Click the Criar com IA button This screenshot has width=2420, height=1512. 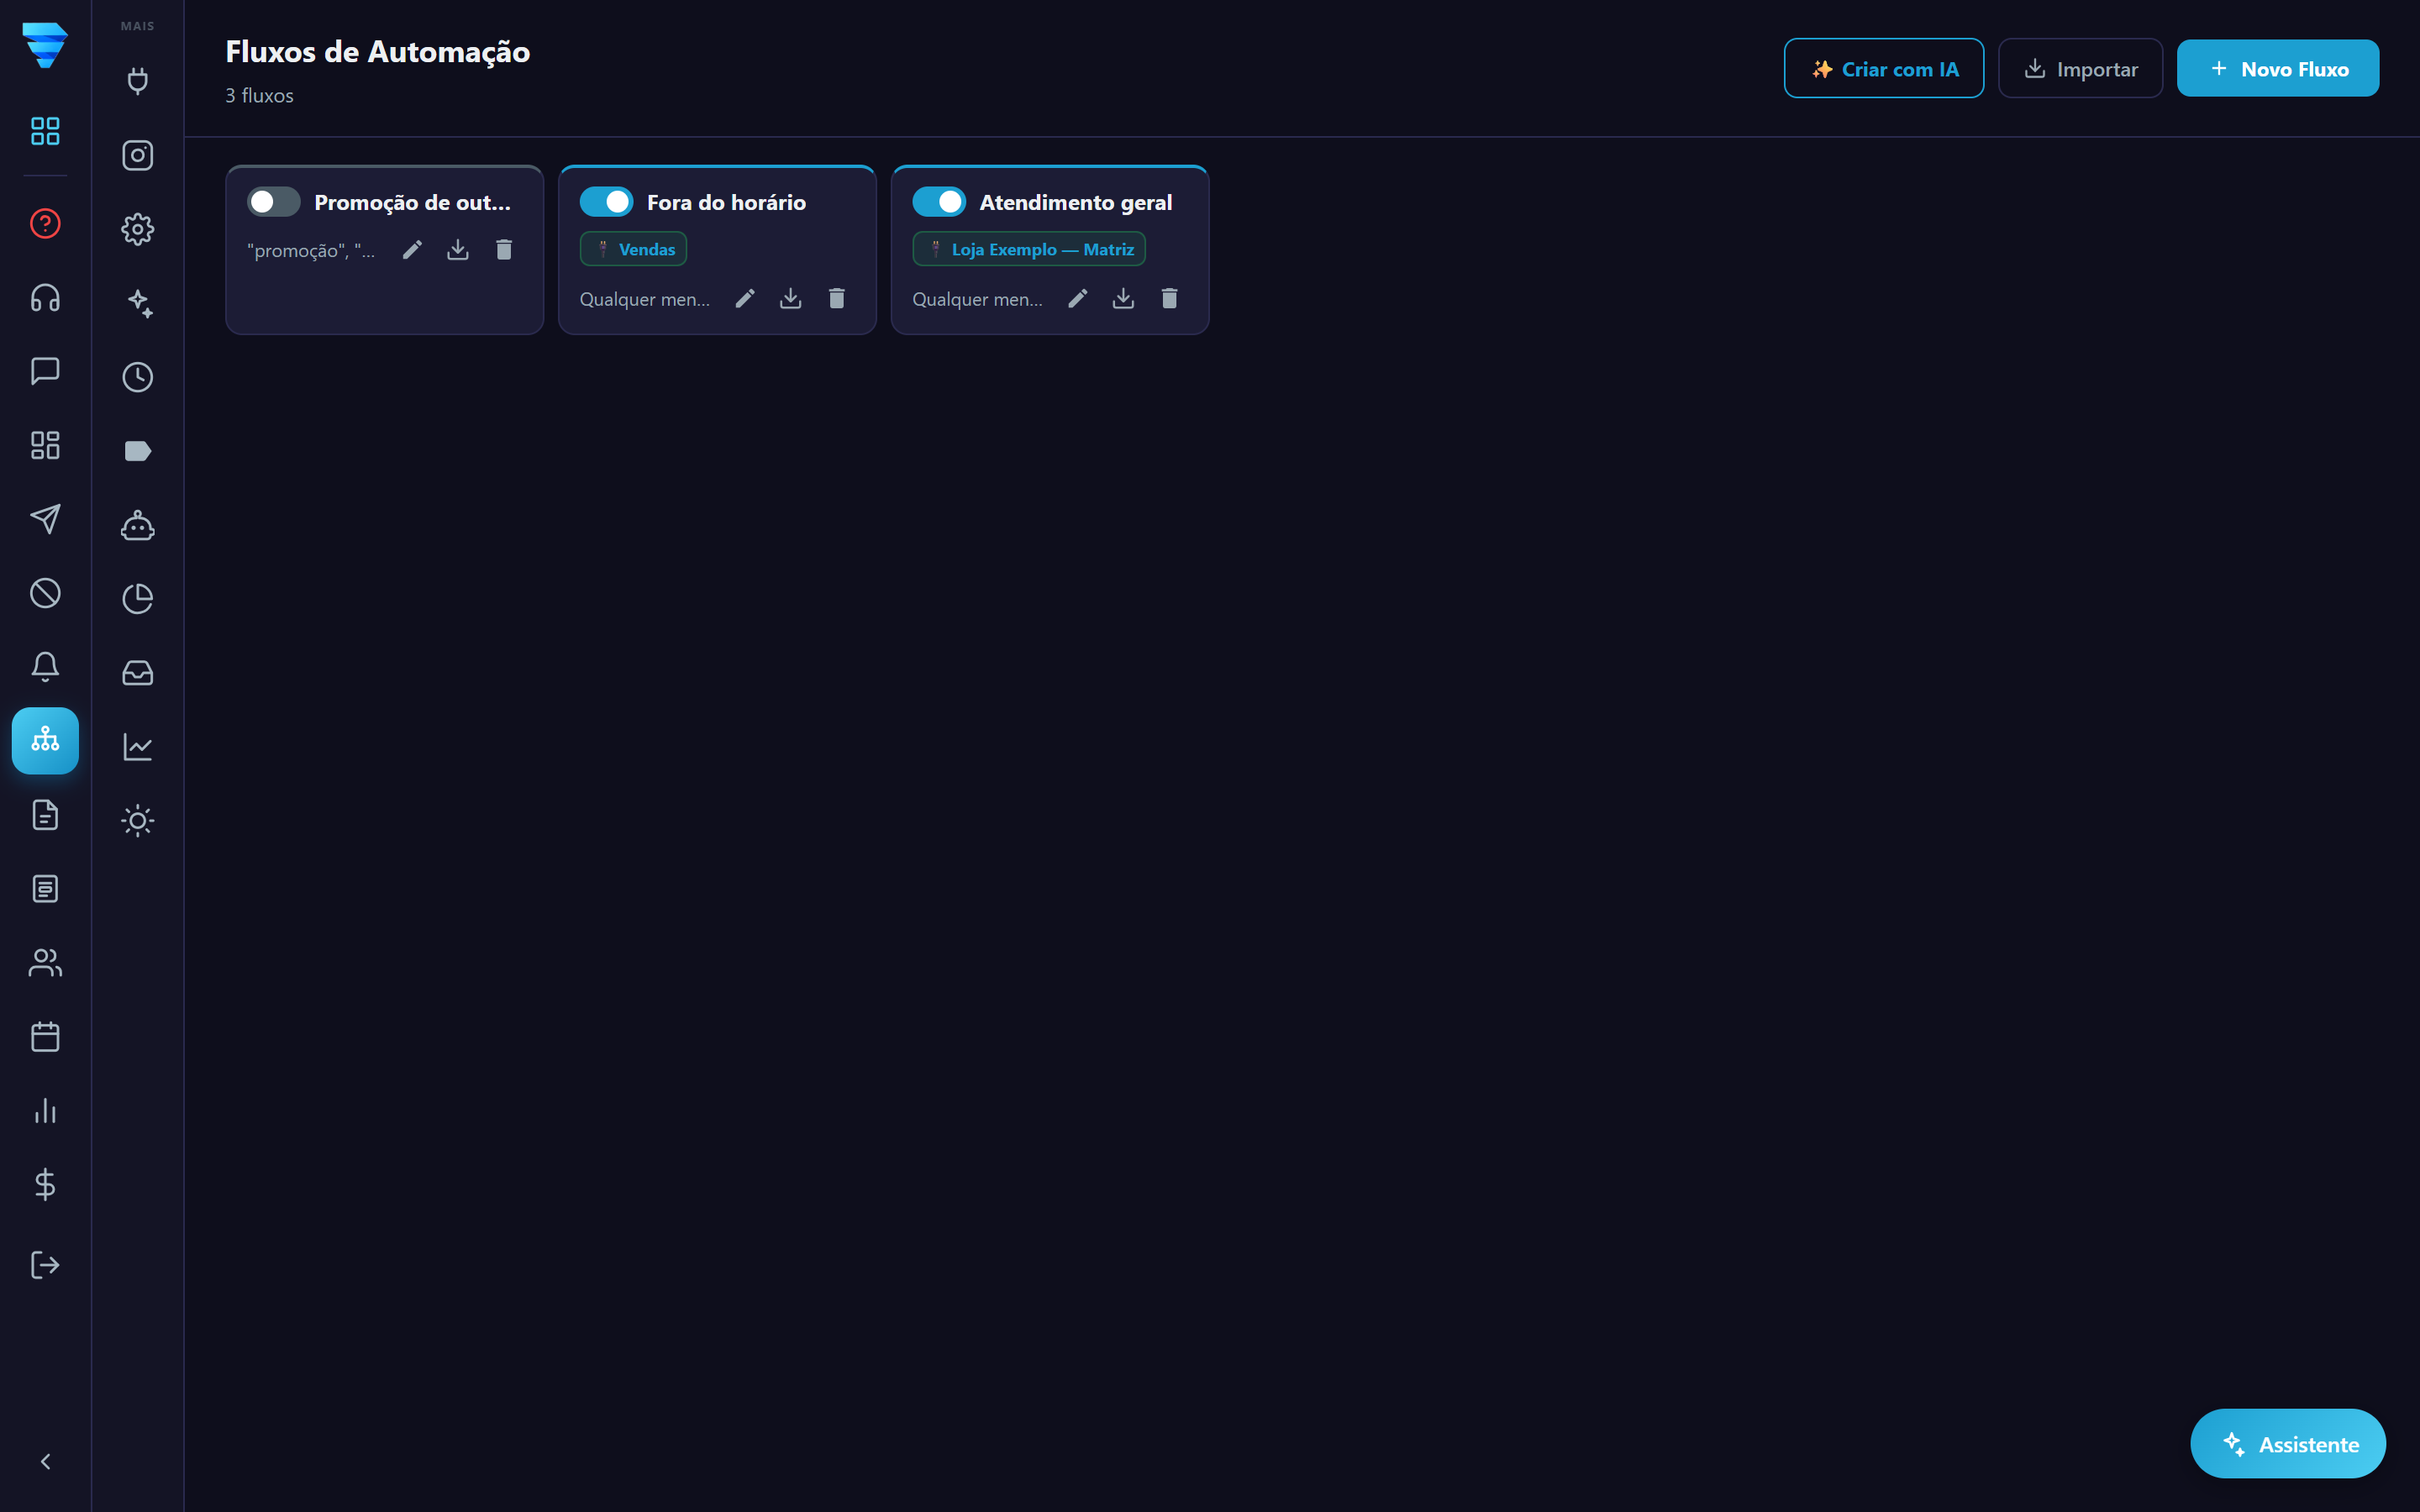tap(1884, 68)
